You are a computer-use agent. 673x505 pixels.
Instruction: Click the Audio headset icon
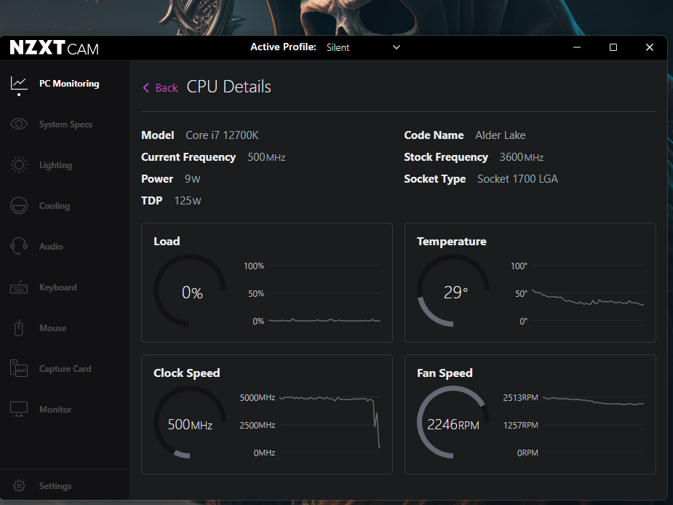pos(19,247)
